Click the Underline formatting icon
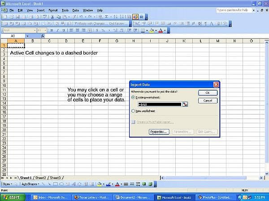 click(x=63, y=30)
